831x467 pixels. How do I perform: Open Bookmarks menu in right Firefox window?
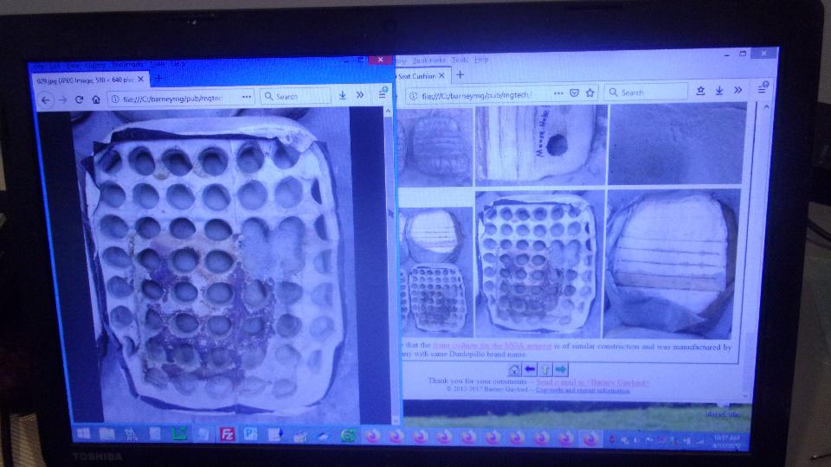428,61
